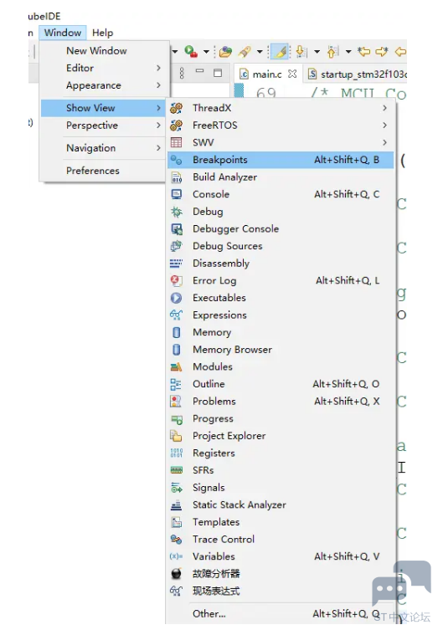Image resolution: width=438 pixels, height=630 pixels.
Task: Select the Registers view icon
Action: tap(176, 453)
